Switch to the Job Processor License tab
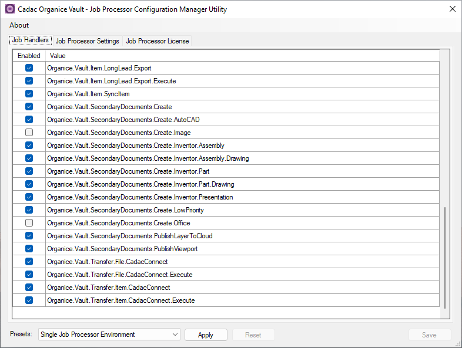The image size is (462, 348). 158,41
